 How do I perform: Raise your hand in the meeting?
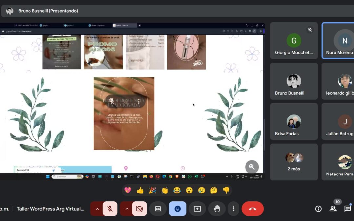pyautogui.click(x=217, y=209)
